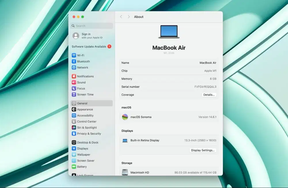This screenshot has width=288, height=188.
Task: Click the Coverage label
Action: click(x=128, y=95)
